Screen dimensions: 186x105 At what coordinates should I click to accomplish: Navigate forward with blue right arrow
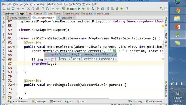click(x=58, y=9)
